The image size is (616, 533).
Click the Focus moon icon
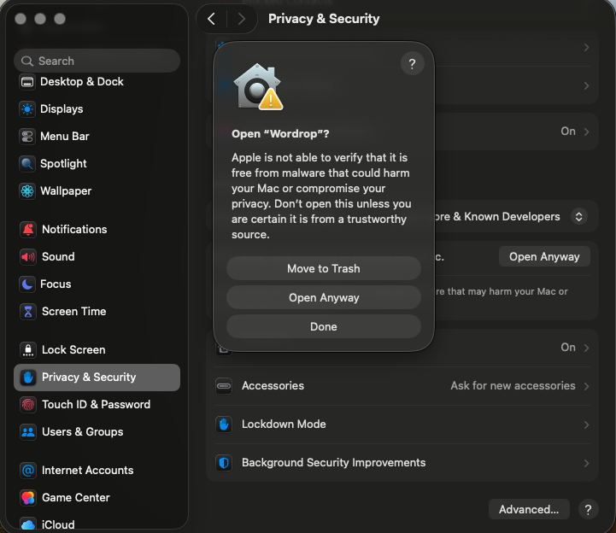(x=27, y=284)
